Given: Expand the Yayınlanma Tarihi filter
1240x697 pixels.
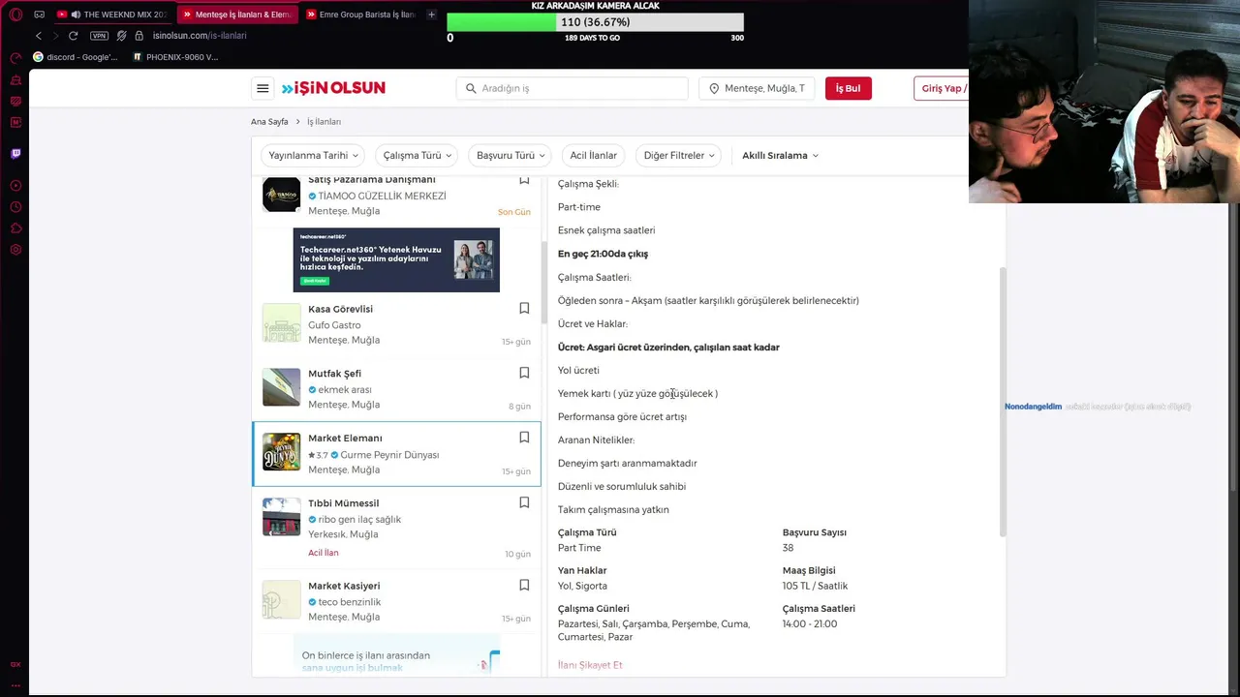Looking at the screenshot, I should pyautogui.click(x=313, y=155).
